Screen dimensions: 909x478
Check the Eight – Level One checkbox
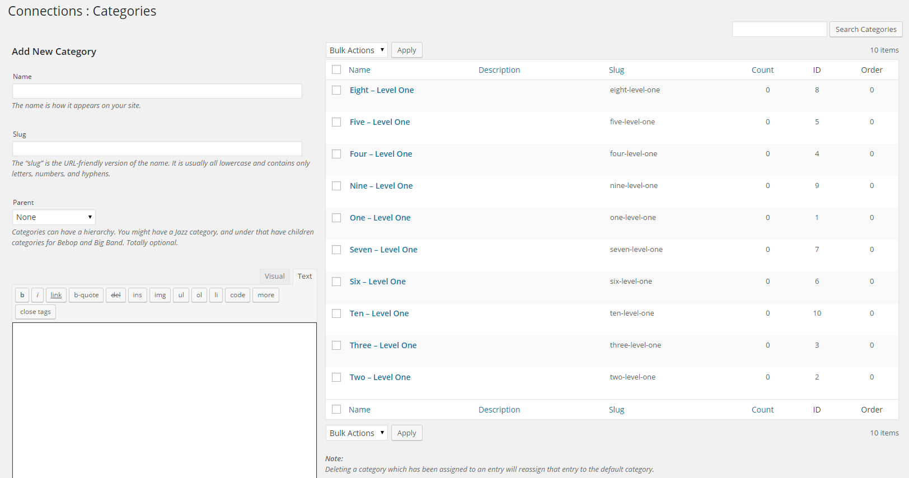tap(336, 90)
